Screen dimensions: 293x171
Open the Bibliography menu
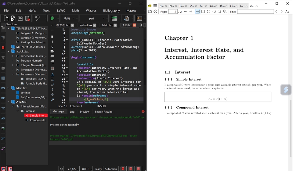pos(111,10)
